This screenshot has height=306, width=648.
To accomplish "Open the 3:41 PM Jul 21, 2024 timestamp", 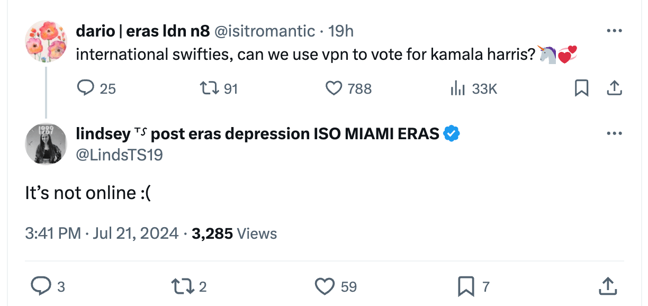I will point(102,233).
